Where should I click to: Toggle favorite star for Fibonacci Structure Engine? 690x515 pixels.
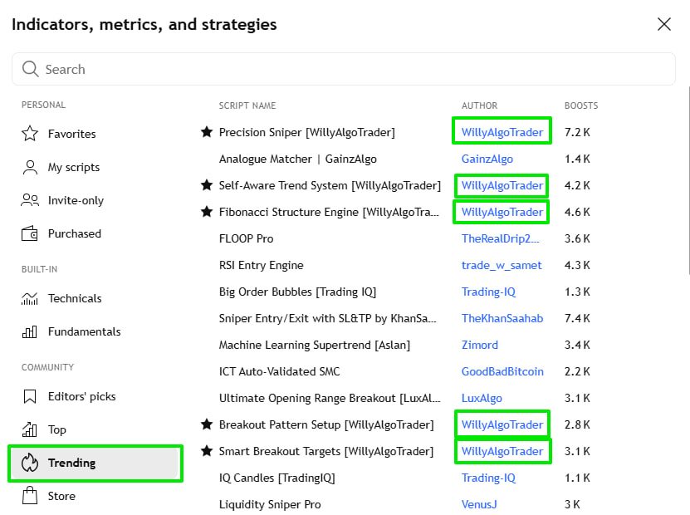tap(207, 212)
